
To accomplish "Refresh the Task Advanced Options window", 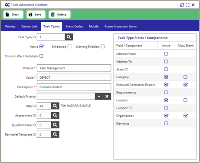I will tap(182, 5).
